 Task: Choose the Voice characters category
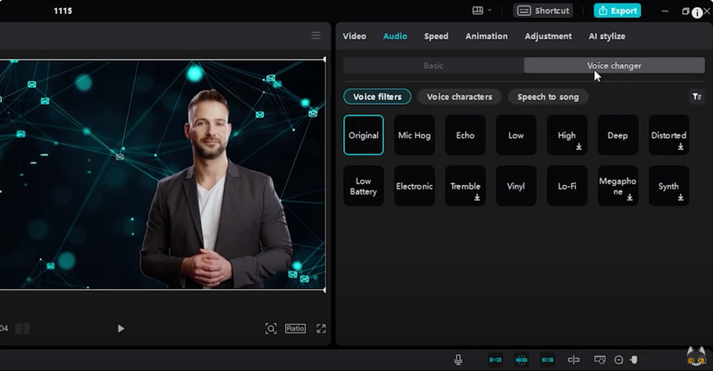click(459, 97)
